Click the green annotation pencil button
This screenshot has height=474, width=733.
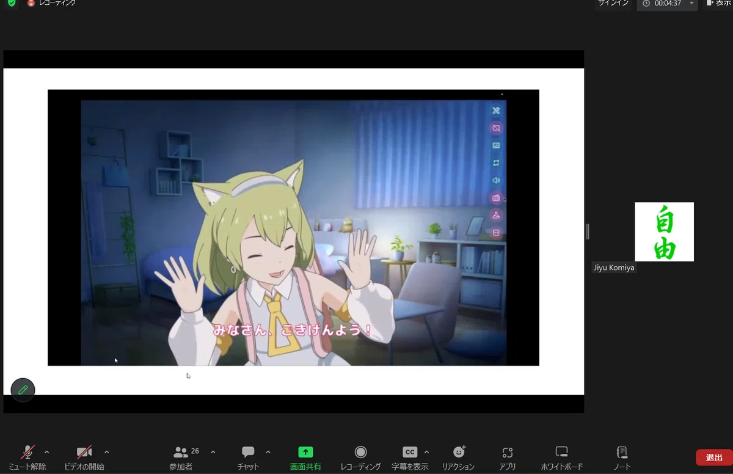click(23, 390)
